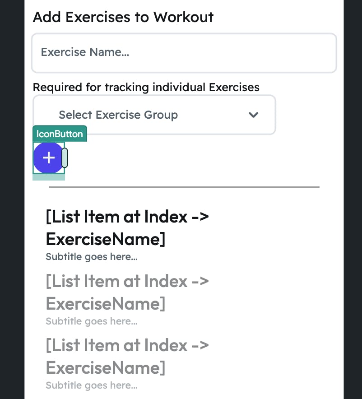The height and width of the screenshot is (399, 362).
Task: Click the second list item's subtitle text
Action: pyautogui.click(x=92, y=321)
